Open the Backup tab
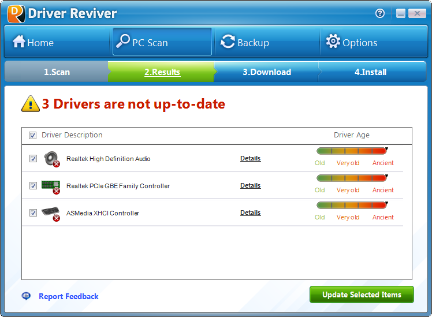 [x=245, y=43]
